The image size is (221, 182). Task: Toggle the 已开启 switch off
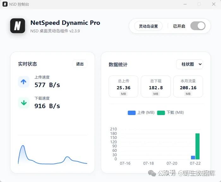pyautogui.click(x=198, y=26)
